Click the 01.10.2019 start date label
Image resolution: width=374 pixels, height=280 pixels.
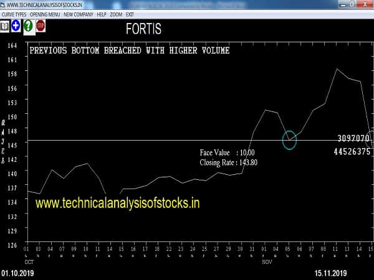coord(17,273)
